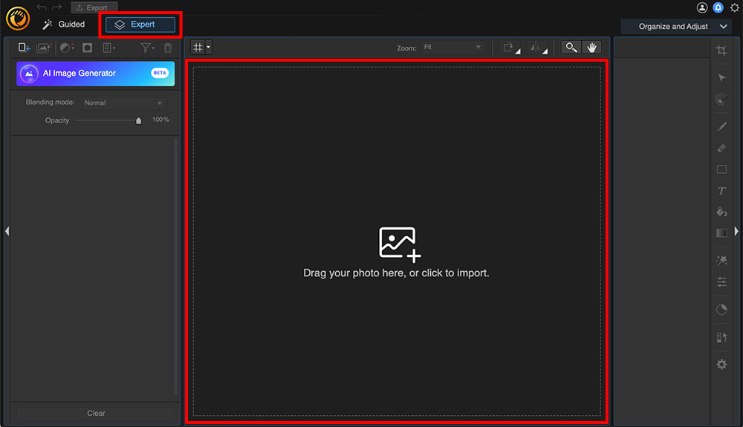Collapse the right panel arrow
Image resolution: width=743 pixels, height=427 pixels.
[x=736, y=231]
